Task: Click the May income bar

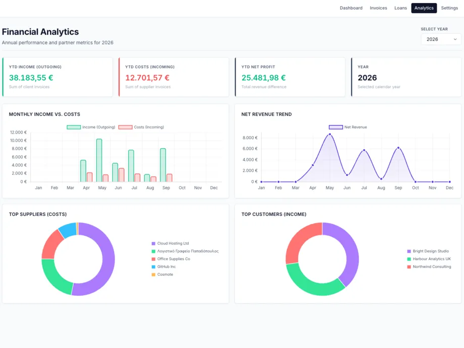Action: click(99, 160)
